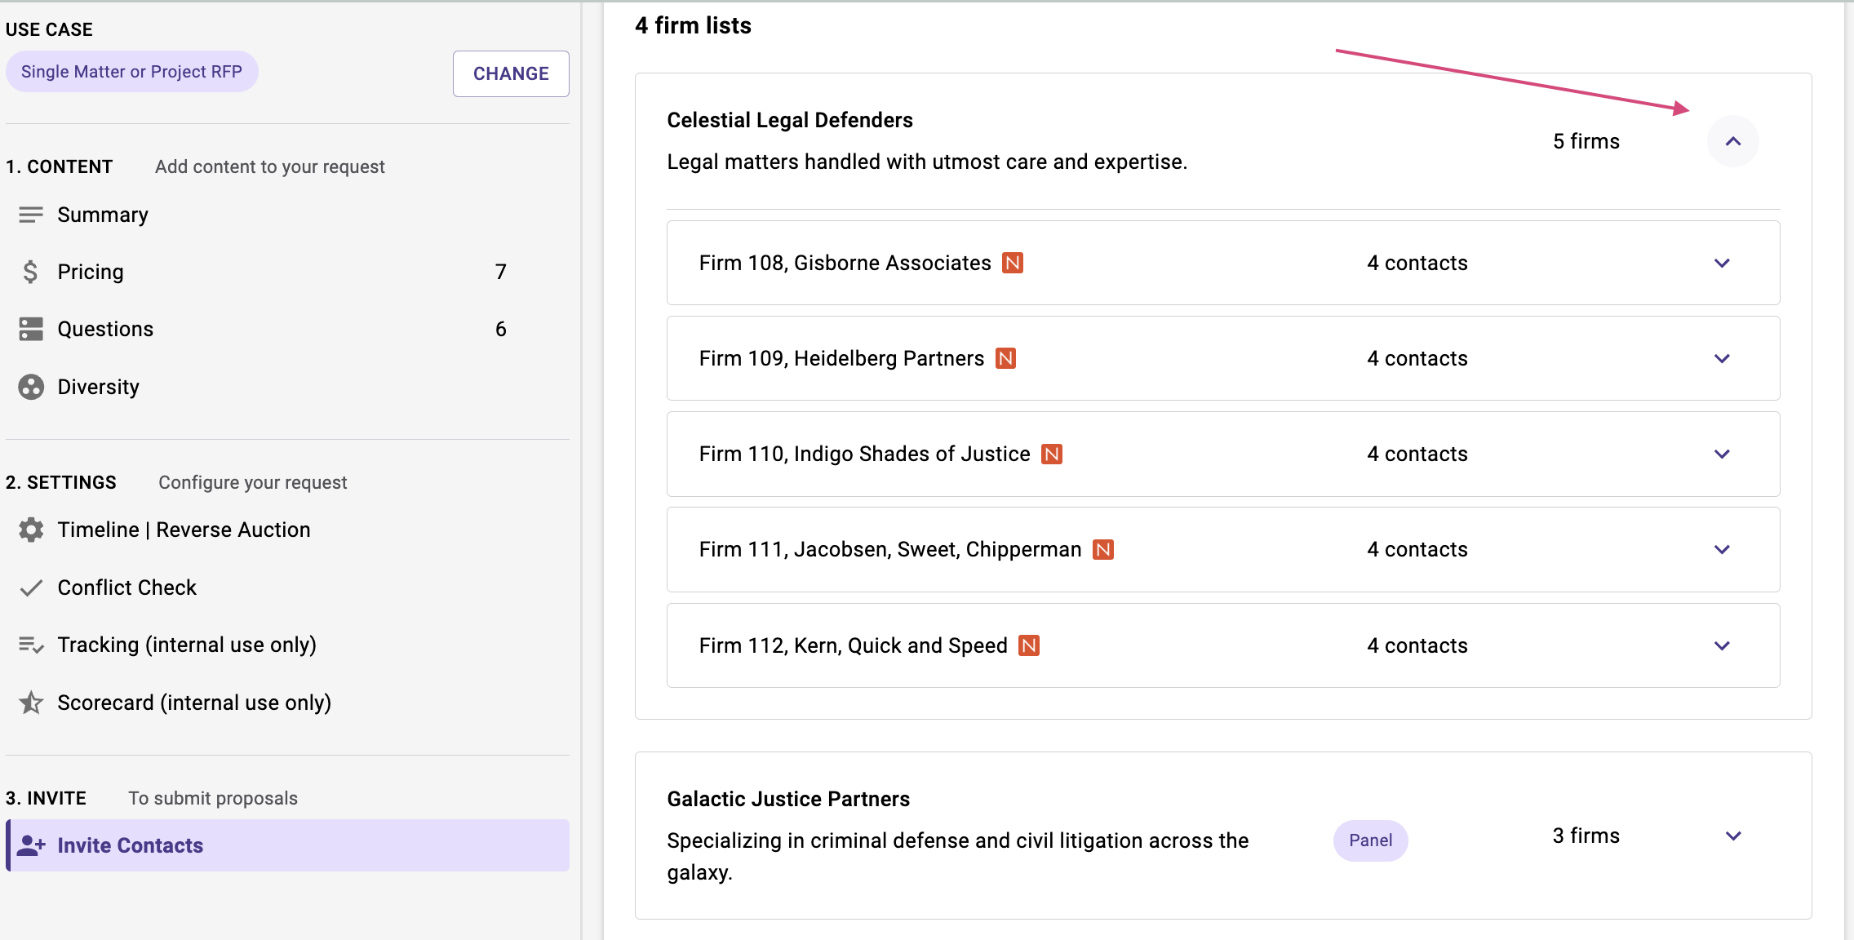
Task: Click '4 contacts' in the Firm 111 row
Action: (1417, 549)
